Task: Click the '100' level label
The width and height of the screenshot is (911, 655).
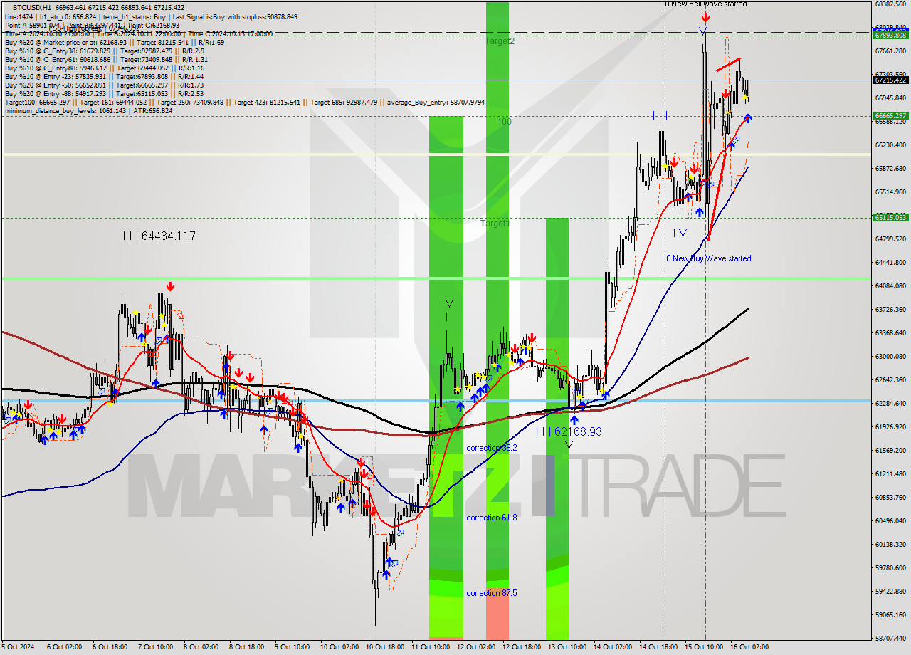Action: [x=505, y=122]
